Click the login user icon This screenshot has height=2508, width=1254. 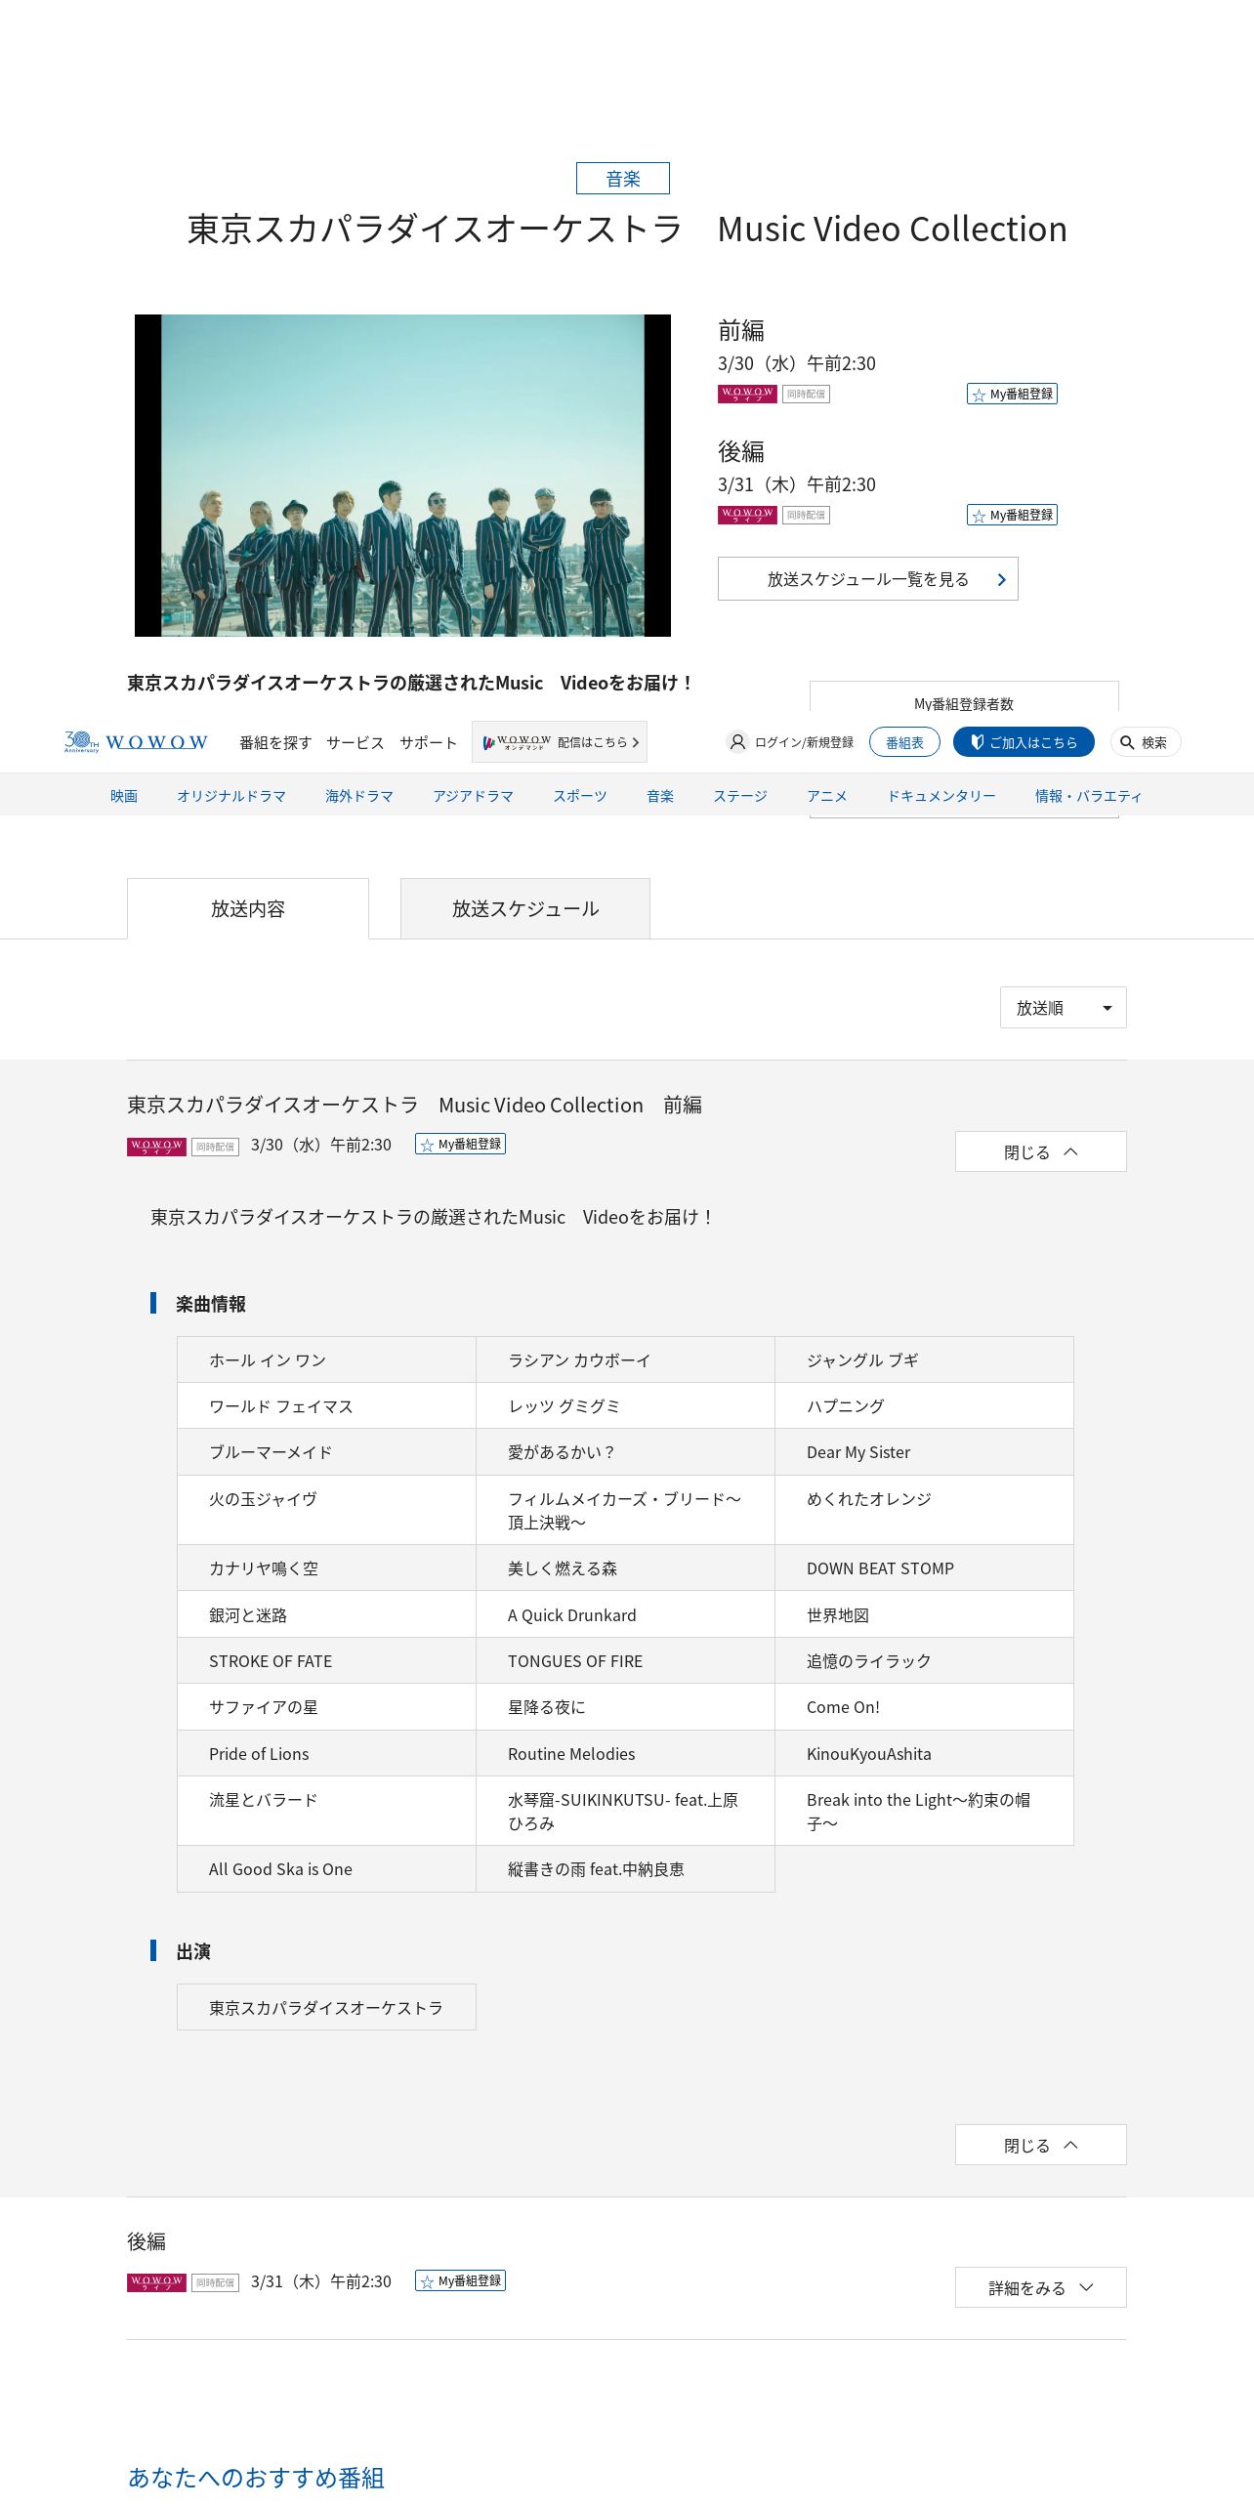[x=737, y=742]
